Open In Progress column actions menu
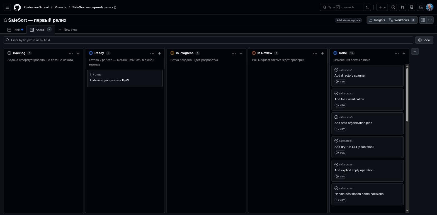The height and width of the screenshot is (215, 437). pos(234,53)
